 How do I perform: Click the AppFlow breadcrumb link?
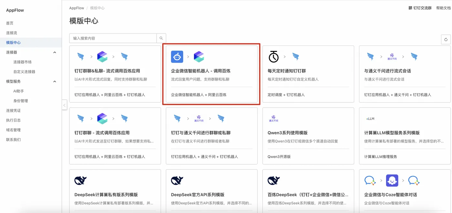(77, 8)
